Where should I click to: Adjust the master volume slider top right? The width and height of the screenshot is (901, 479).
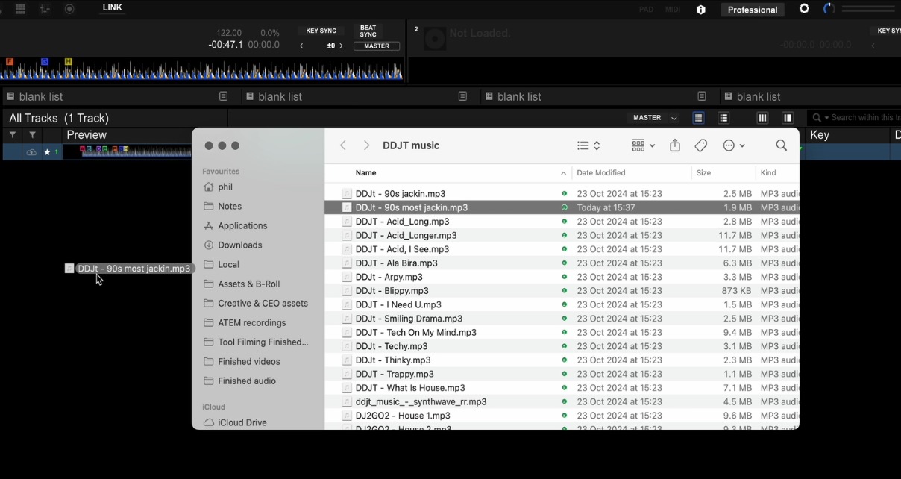click(869, 9)
